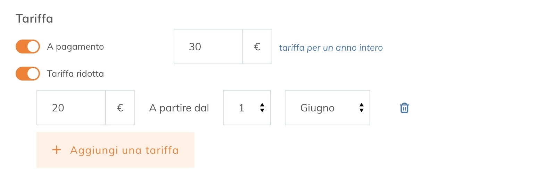Click the A partire dal label

pos(179,108)
